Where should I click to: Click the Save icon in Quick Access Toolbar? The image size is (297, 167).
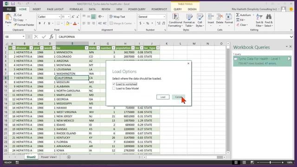(x=13, y=4)
